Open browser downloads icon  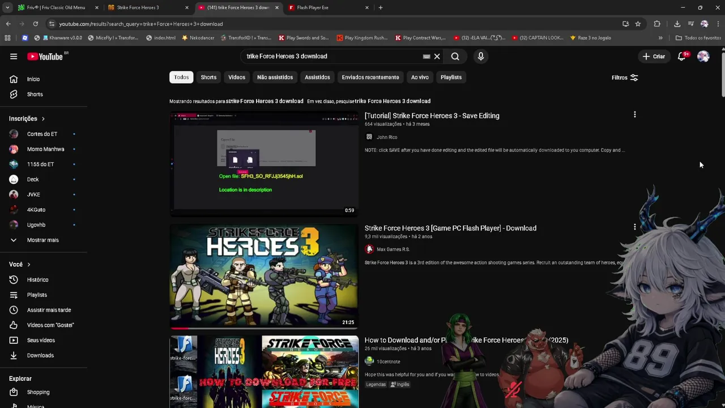[x=677, y=24]
